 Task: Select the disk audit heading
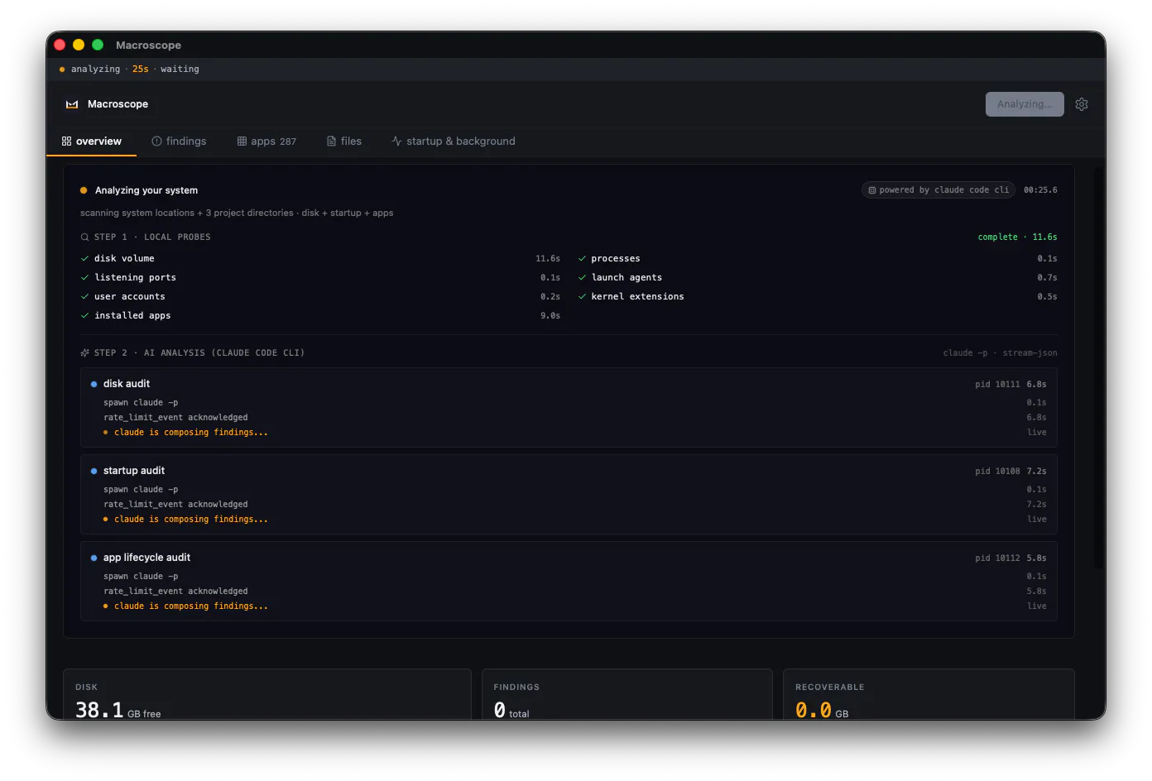click(127, 384)
